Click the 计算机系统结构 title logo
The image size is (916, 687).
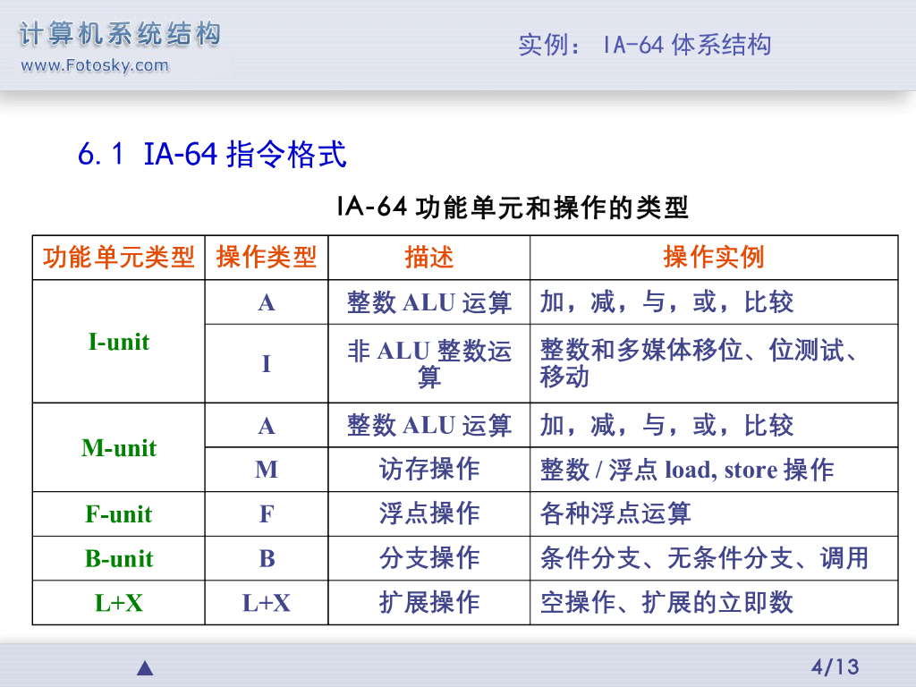pos(120,36)
